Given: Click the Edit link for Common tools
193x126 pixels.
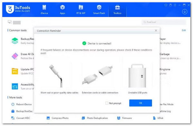Looking at the screenshot, I should [184, 30].
